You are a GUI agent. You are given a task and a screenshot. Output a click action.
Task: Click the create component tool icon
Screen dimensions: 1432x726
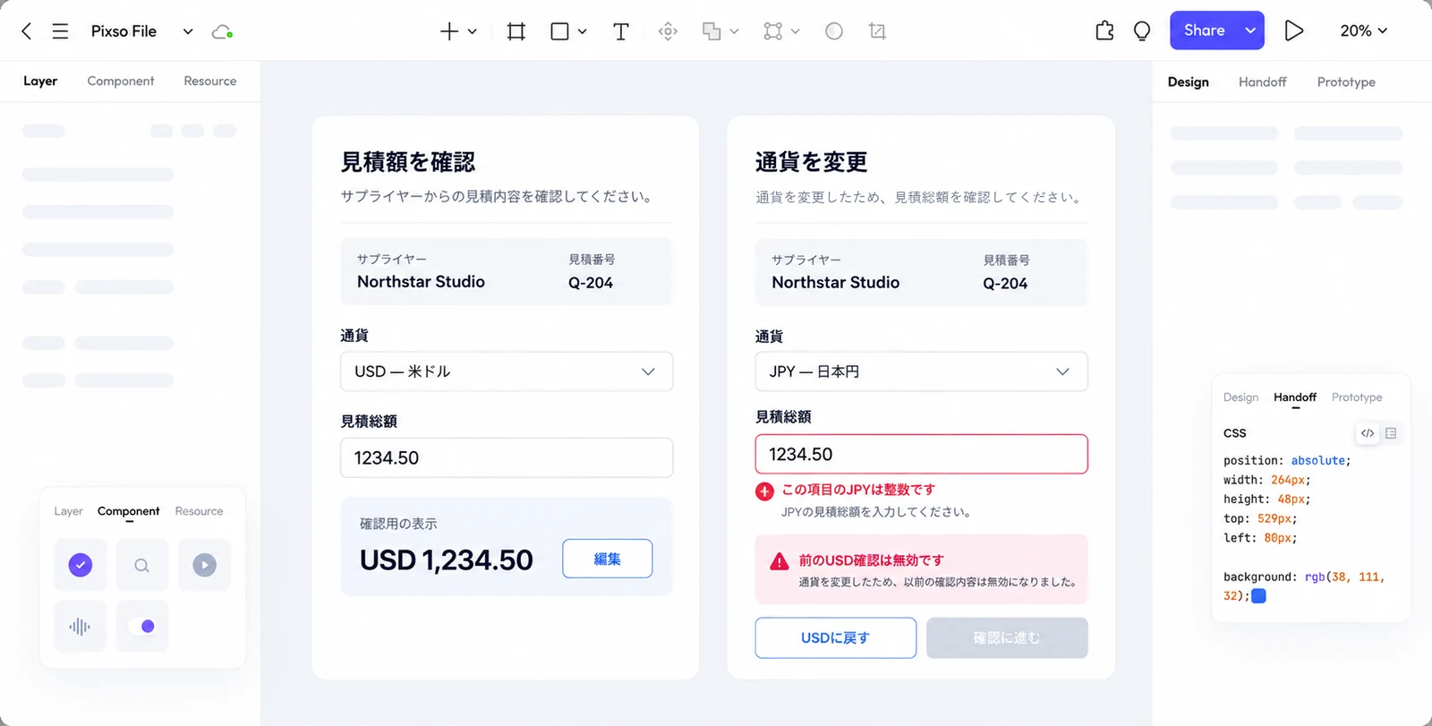[x=668, y=31]
